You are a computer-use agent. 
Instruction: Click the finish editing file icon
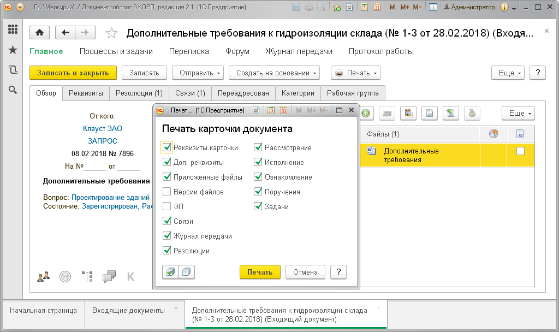click(472, 114)
